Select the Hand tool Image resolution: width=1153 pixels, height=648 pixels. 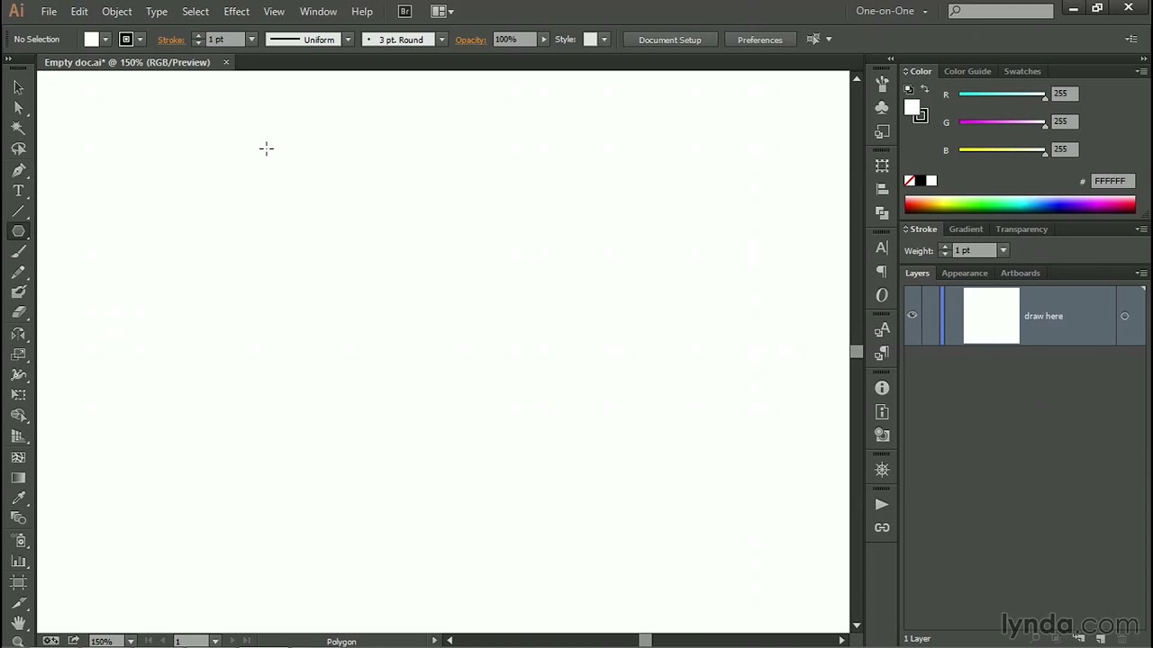coord(18,623)
